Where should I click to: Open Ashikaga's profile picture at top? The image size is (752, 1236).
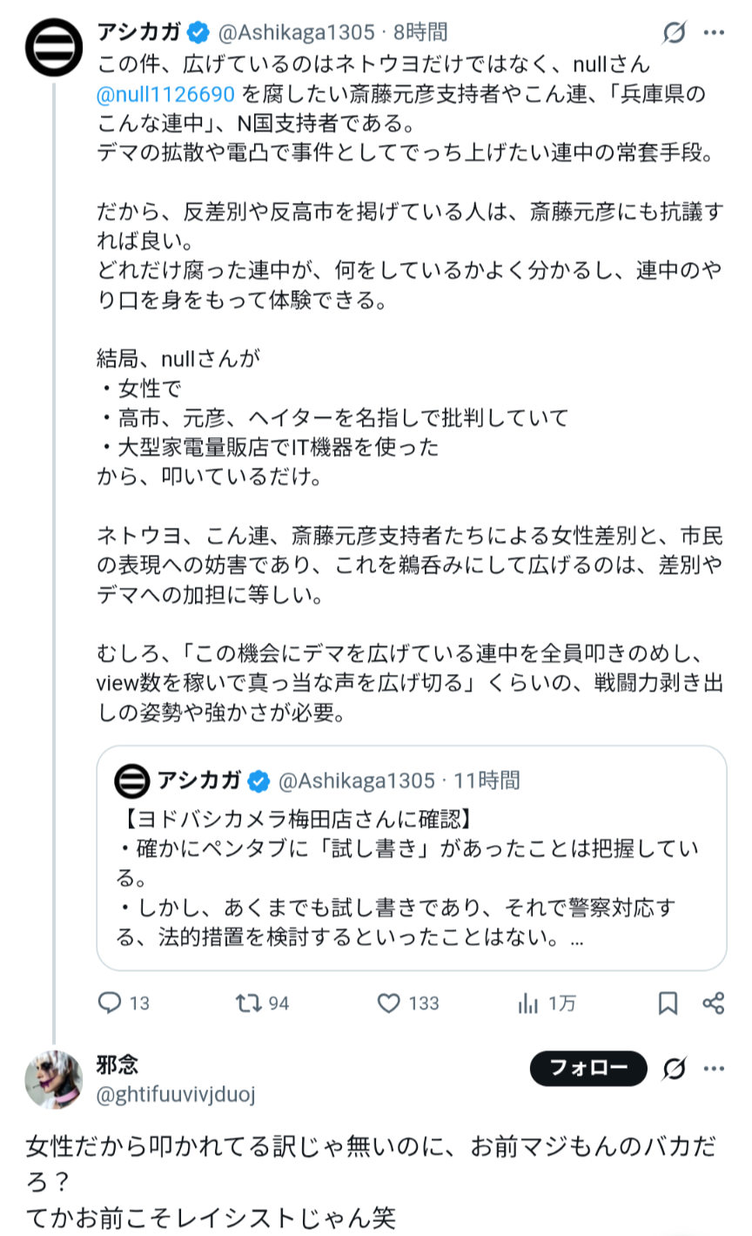pyautogui.click(x=54, y=48)
